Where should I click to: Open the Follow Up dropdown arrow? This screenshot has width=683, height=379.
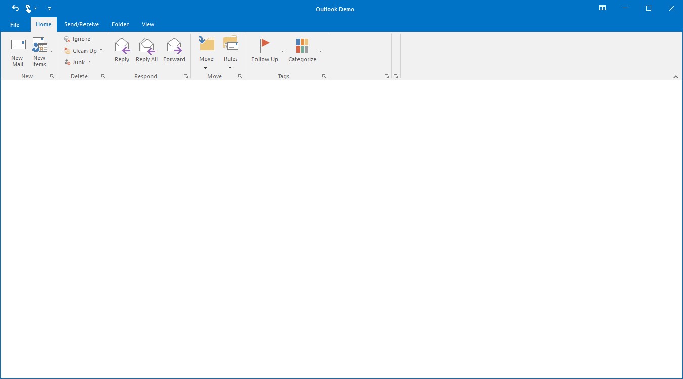pyautogui.click(x=282, y=52)
